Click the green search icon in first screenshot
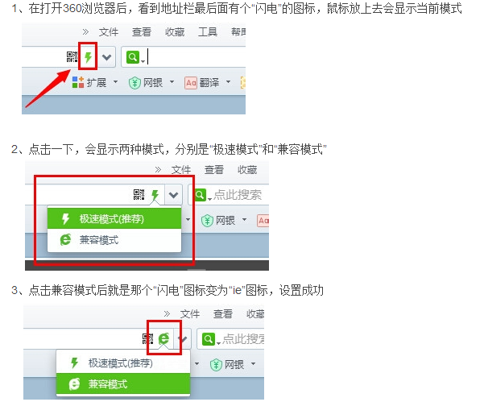Screen dimensions: 484x402 pyautogui.click(x=133, y=57)
